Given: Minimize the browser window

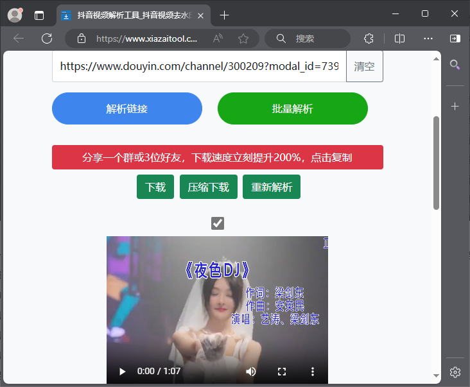Looking at the screenshot, I should 396,13.
